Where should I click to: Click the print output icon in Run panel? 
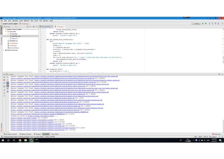coord(8,89)
